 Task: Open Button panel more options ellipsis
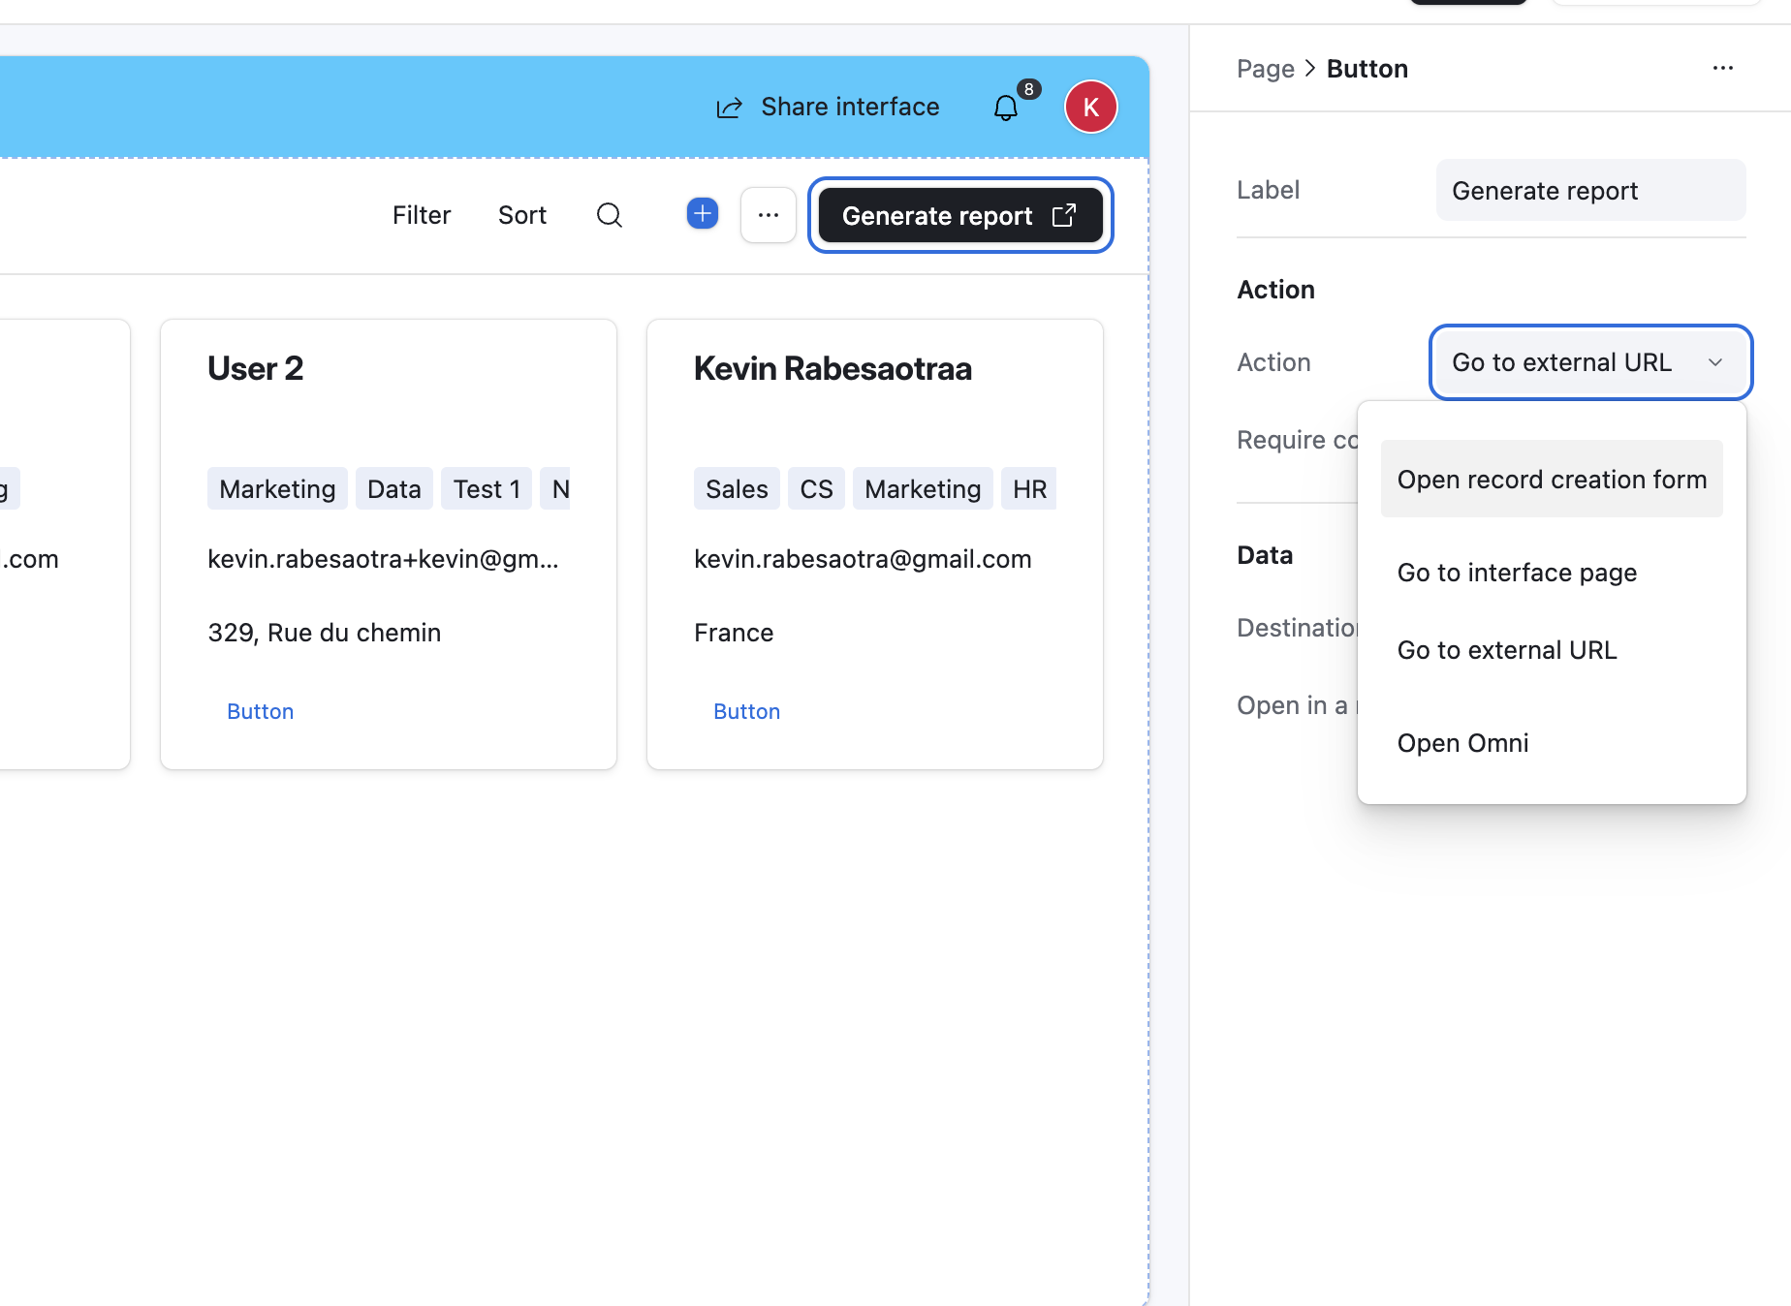[1722, 68]
